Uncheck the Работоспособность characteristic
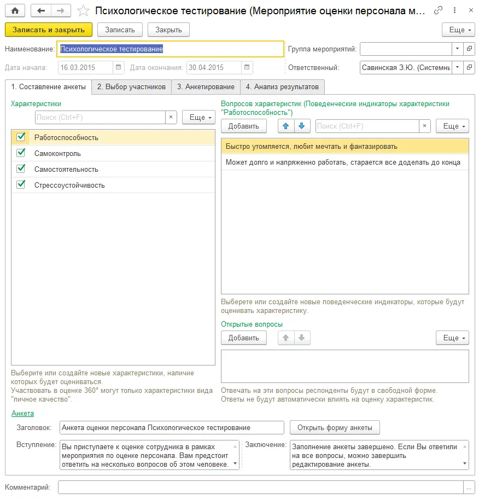The height and width of the screenshot is (499, 479). point(21,137)
